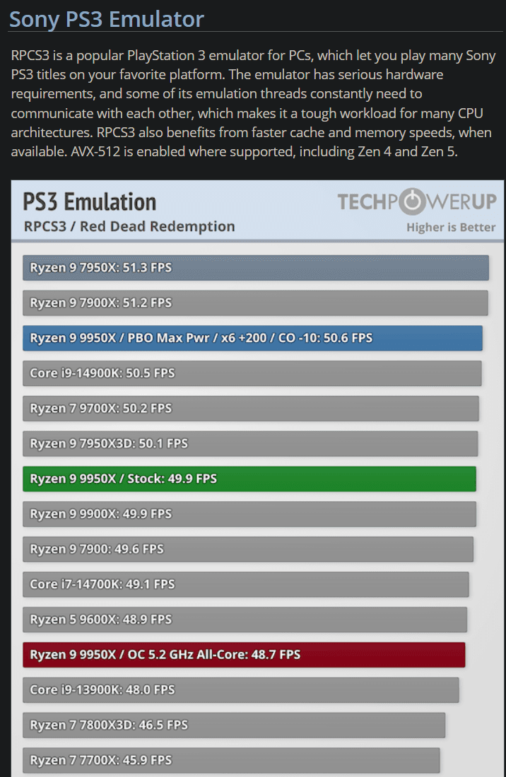The image size is (506, 777).
Task: Click the Higher is Better label
Action: point(451,228)
